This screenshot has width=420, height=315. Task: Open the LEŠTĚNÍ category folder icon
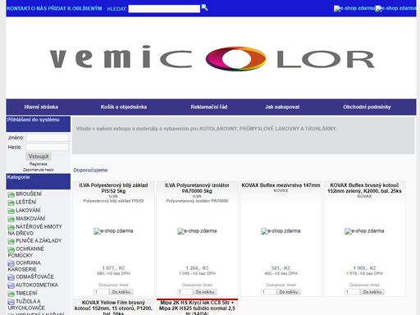tap(11, 203)
